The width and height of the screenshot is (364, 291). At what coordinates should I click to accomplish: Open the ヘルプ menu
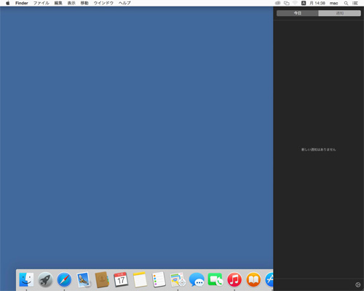click(124, 3)
